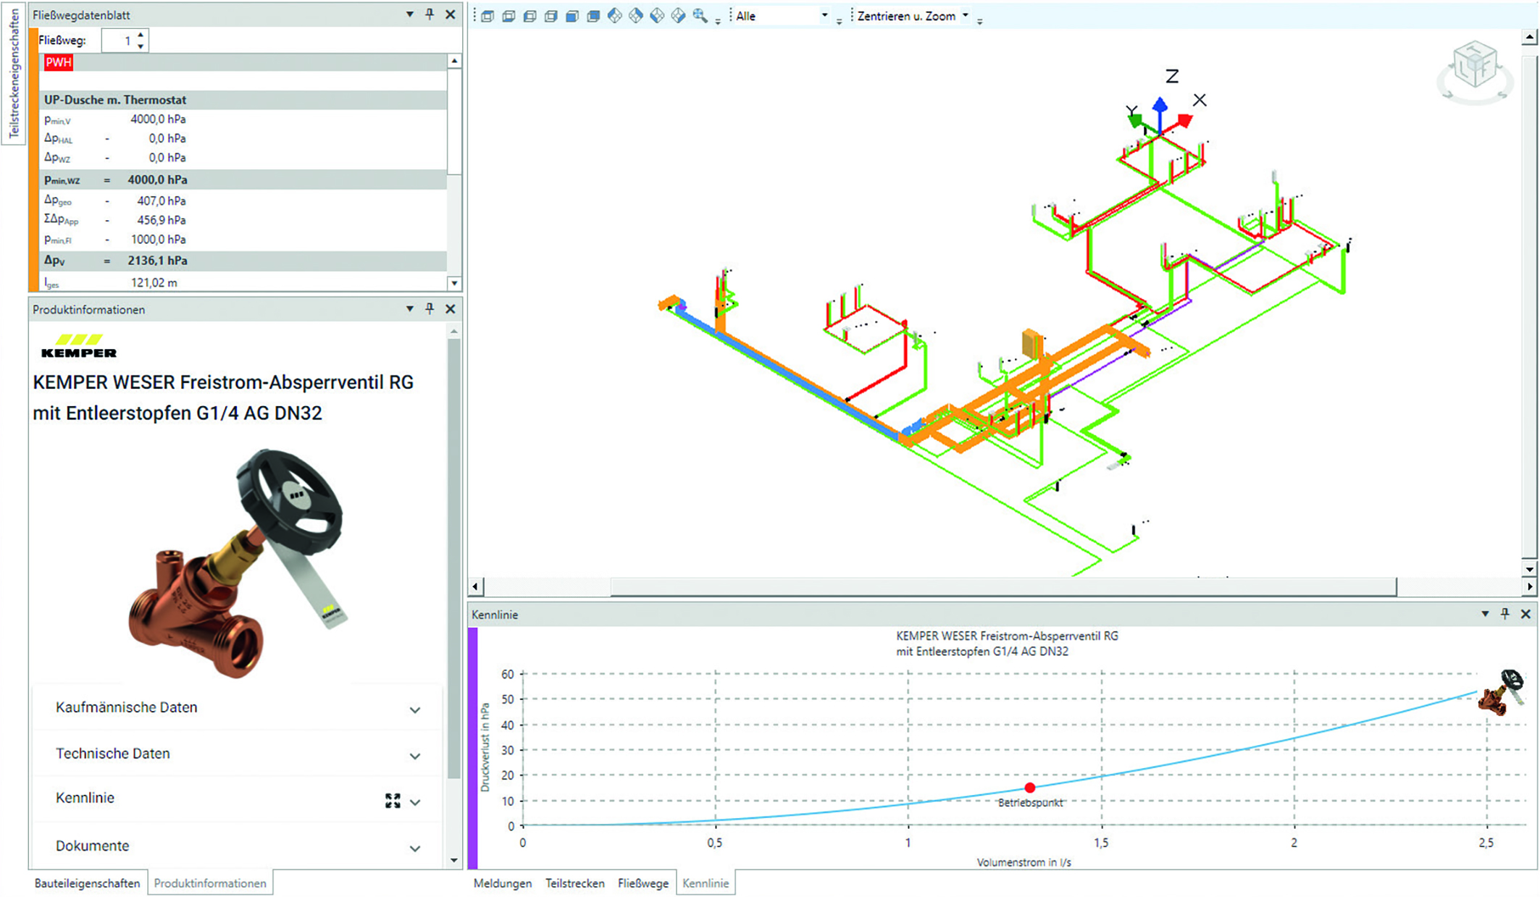Image resolution: width=1540 pixels, height=897 pixels.
Task: Increase Fließweg number with up arrow
Action: pyautogui.click(x=141, y=35)
